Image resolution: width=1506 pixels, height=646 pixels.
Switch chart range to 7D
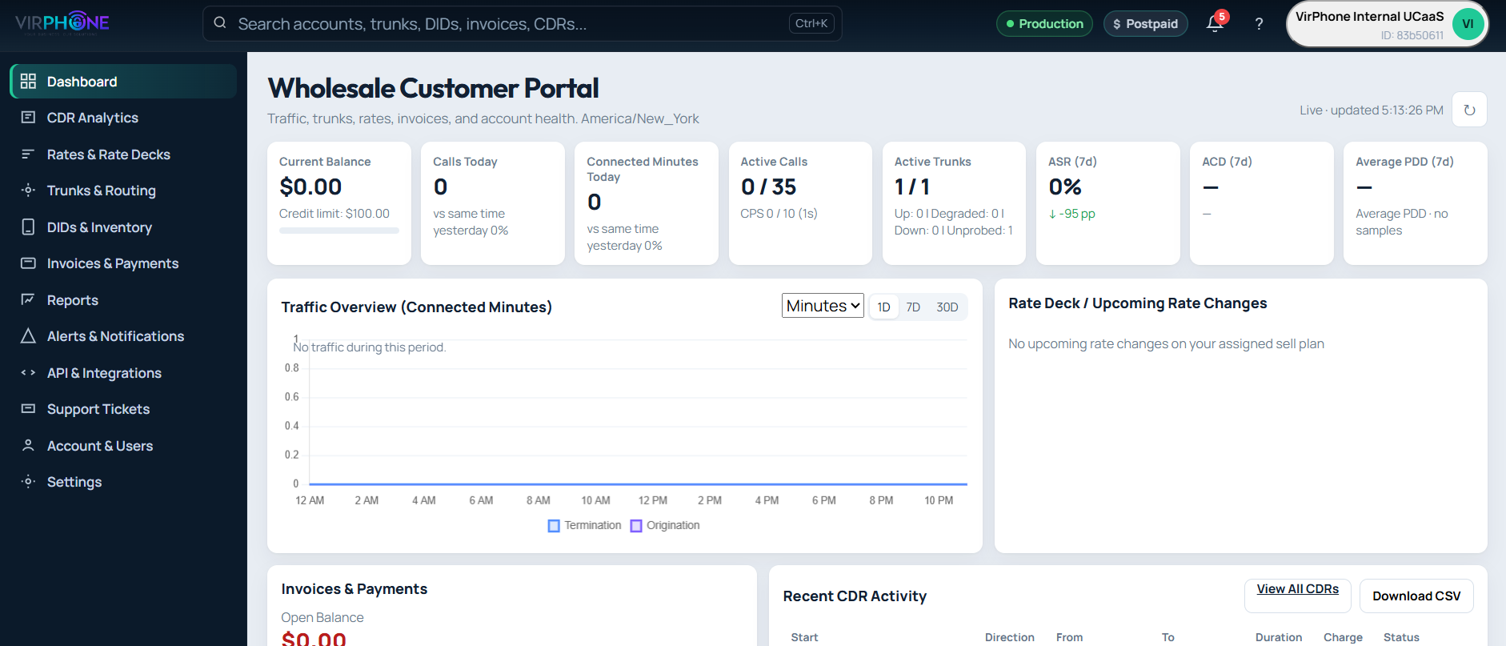[x=913, y=307]
